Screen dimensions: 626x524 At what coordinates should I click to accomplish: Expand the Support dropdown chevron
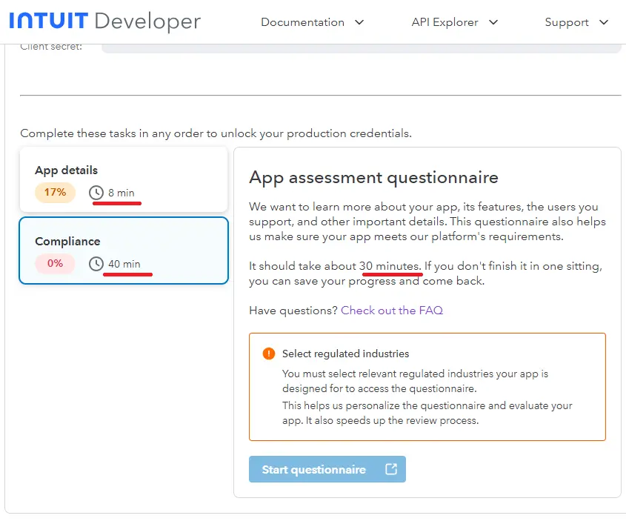[604, 22]
